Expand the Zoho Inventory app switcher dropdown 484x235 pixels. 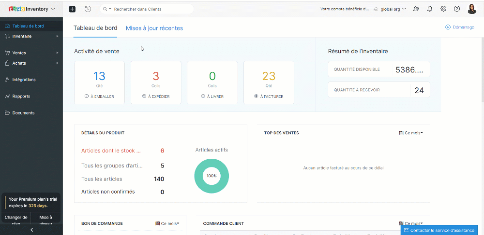click(53, 9)
